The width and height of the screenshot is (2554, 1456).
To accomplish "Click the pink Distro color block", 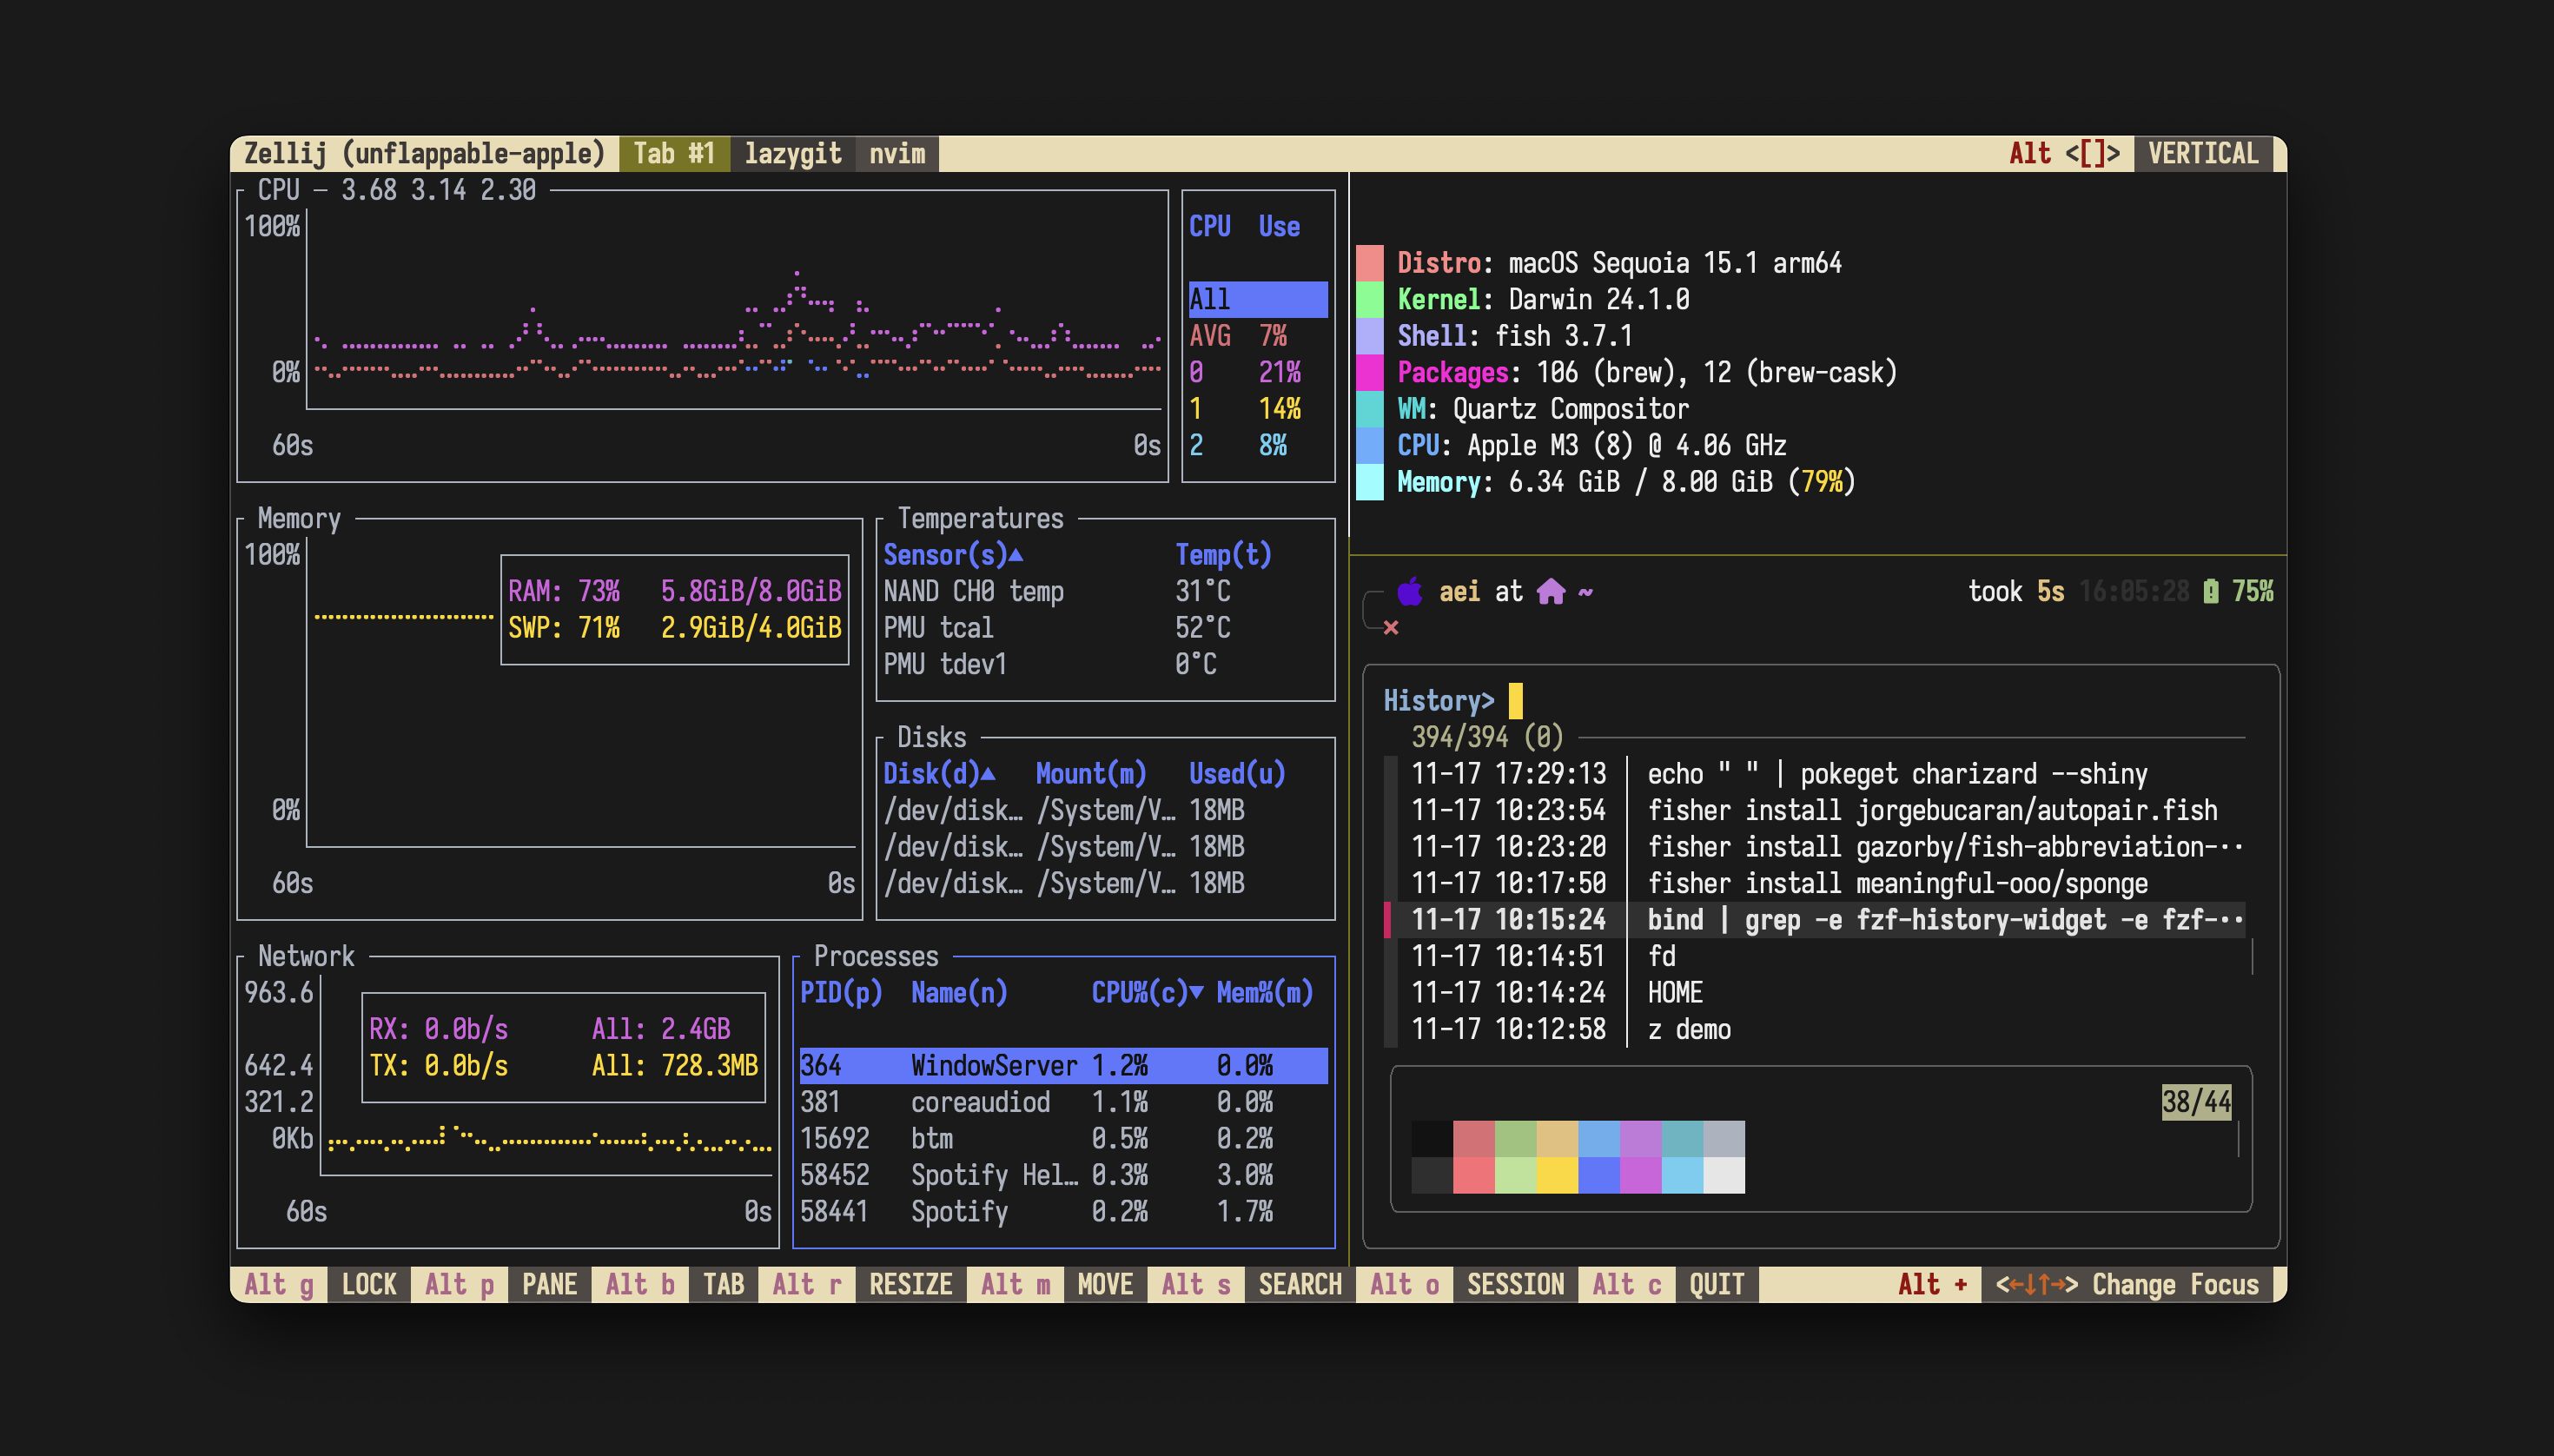I will coord(1369,263).
